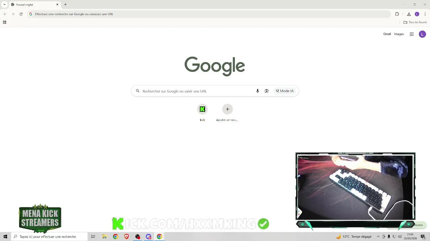Click the 13°C Temps dégagé weather widget
Viewport: 430px width, 241px height.
pyautogui.click(x=354, y=237)
